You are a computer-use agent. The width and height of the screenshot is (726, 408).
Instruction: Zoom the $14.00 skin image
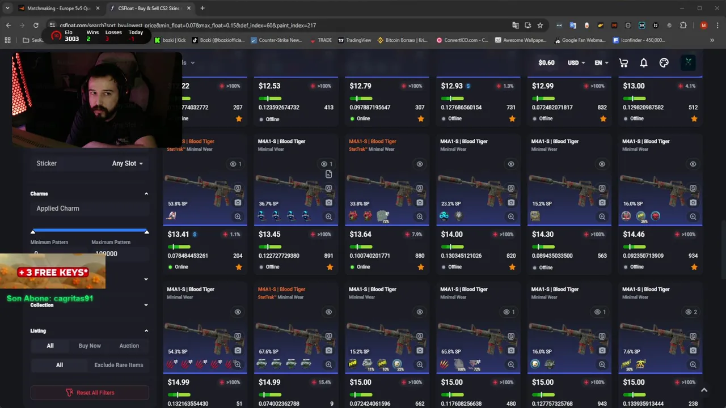click(x=511, y=216)
